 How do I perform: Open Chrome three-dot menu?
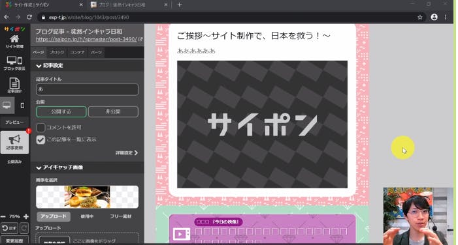click(446, 17)
